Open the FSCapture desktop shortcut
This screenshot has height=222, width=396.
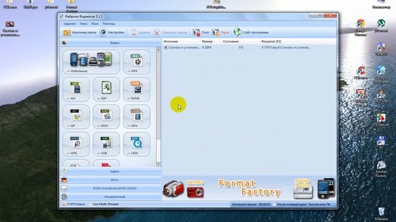click(x=381, y=120)
